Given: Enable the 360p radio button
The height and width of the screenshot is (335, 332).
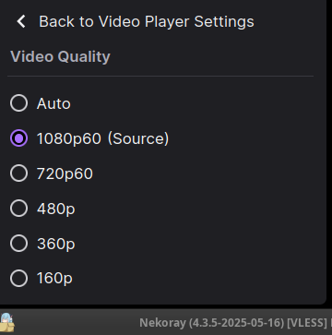Looking at the screenshot, I should (x=18, y=244).
